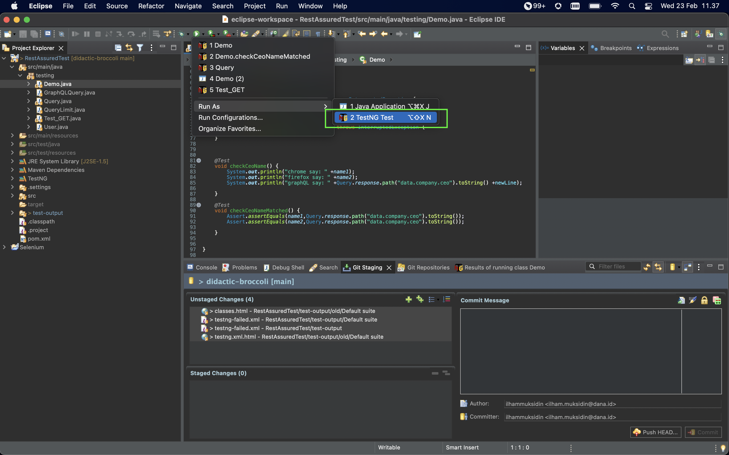
Task: Expand the Selenium project
Action: (x=4, y=247)
